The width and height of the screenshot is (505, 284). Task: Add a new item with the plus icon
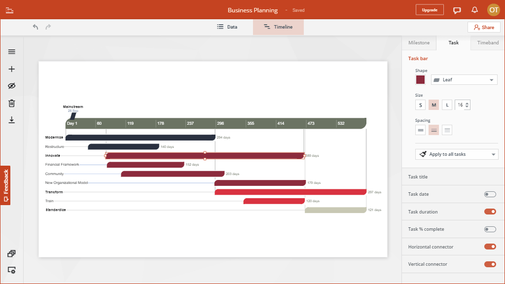pyautogui.click(x=11, y=69)
